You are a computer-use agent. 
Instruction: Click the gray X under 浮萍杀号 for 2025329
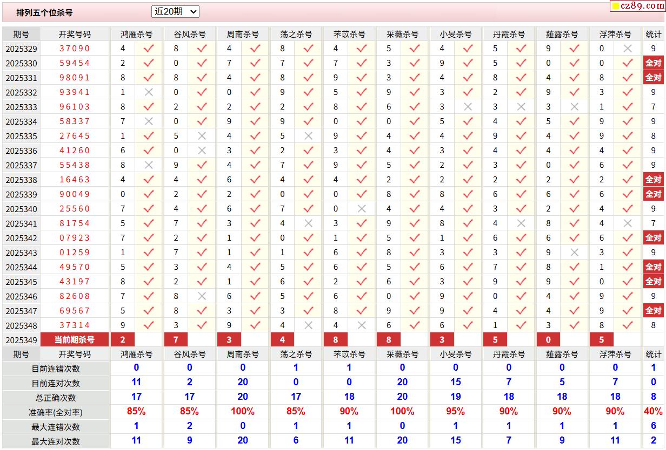coord(628,49)
